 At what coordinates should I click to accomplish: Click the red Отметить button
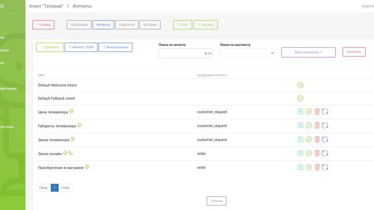click(354, 52)
